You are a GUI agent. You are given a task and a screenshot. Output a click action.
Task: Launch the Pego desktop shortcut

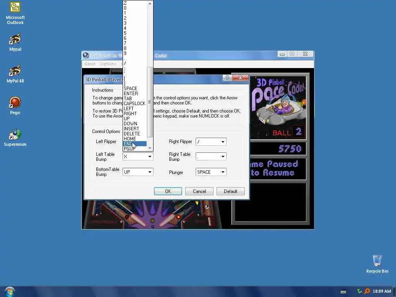(x=15, y=106)
